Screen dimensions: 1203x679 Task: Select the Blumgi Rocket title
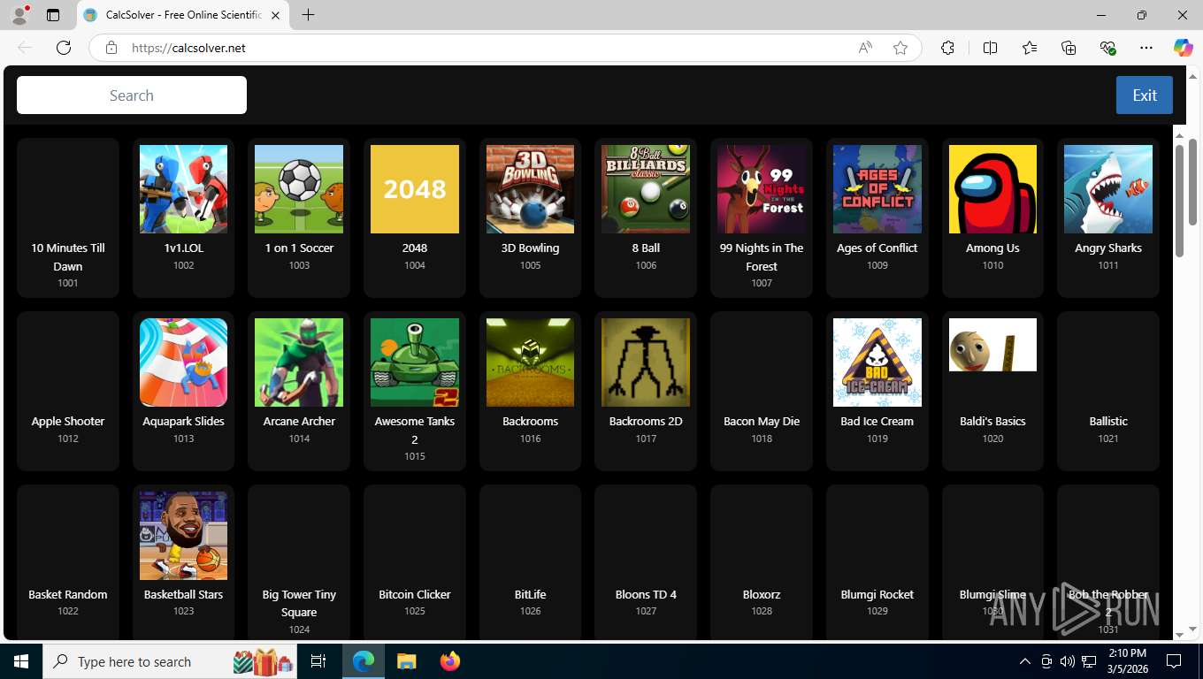877,595
